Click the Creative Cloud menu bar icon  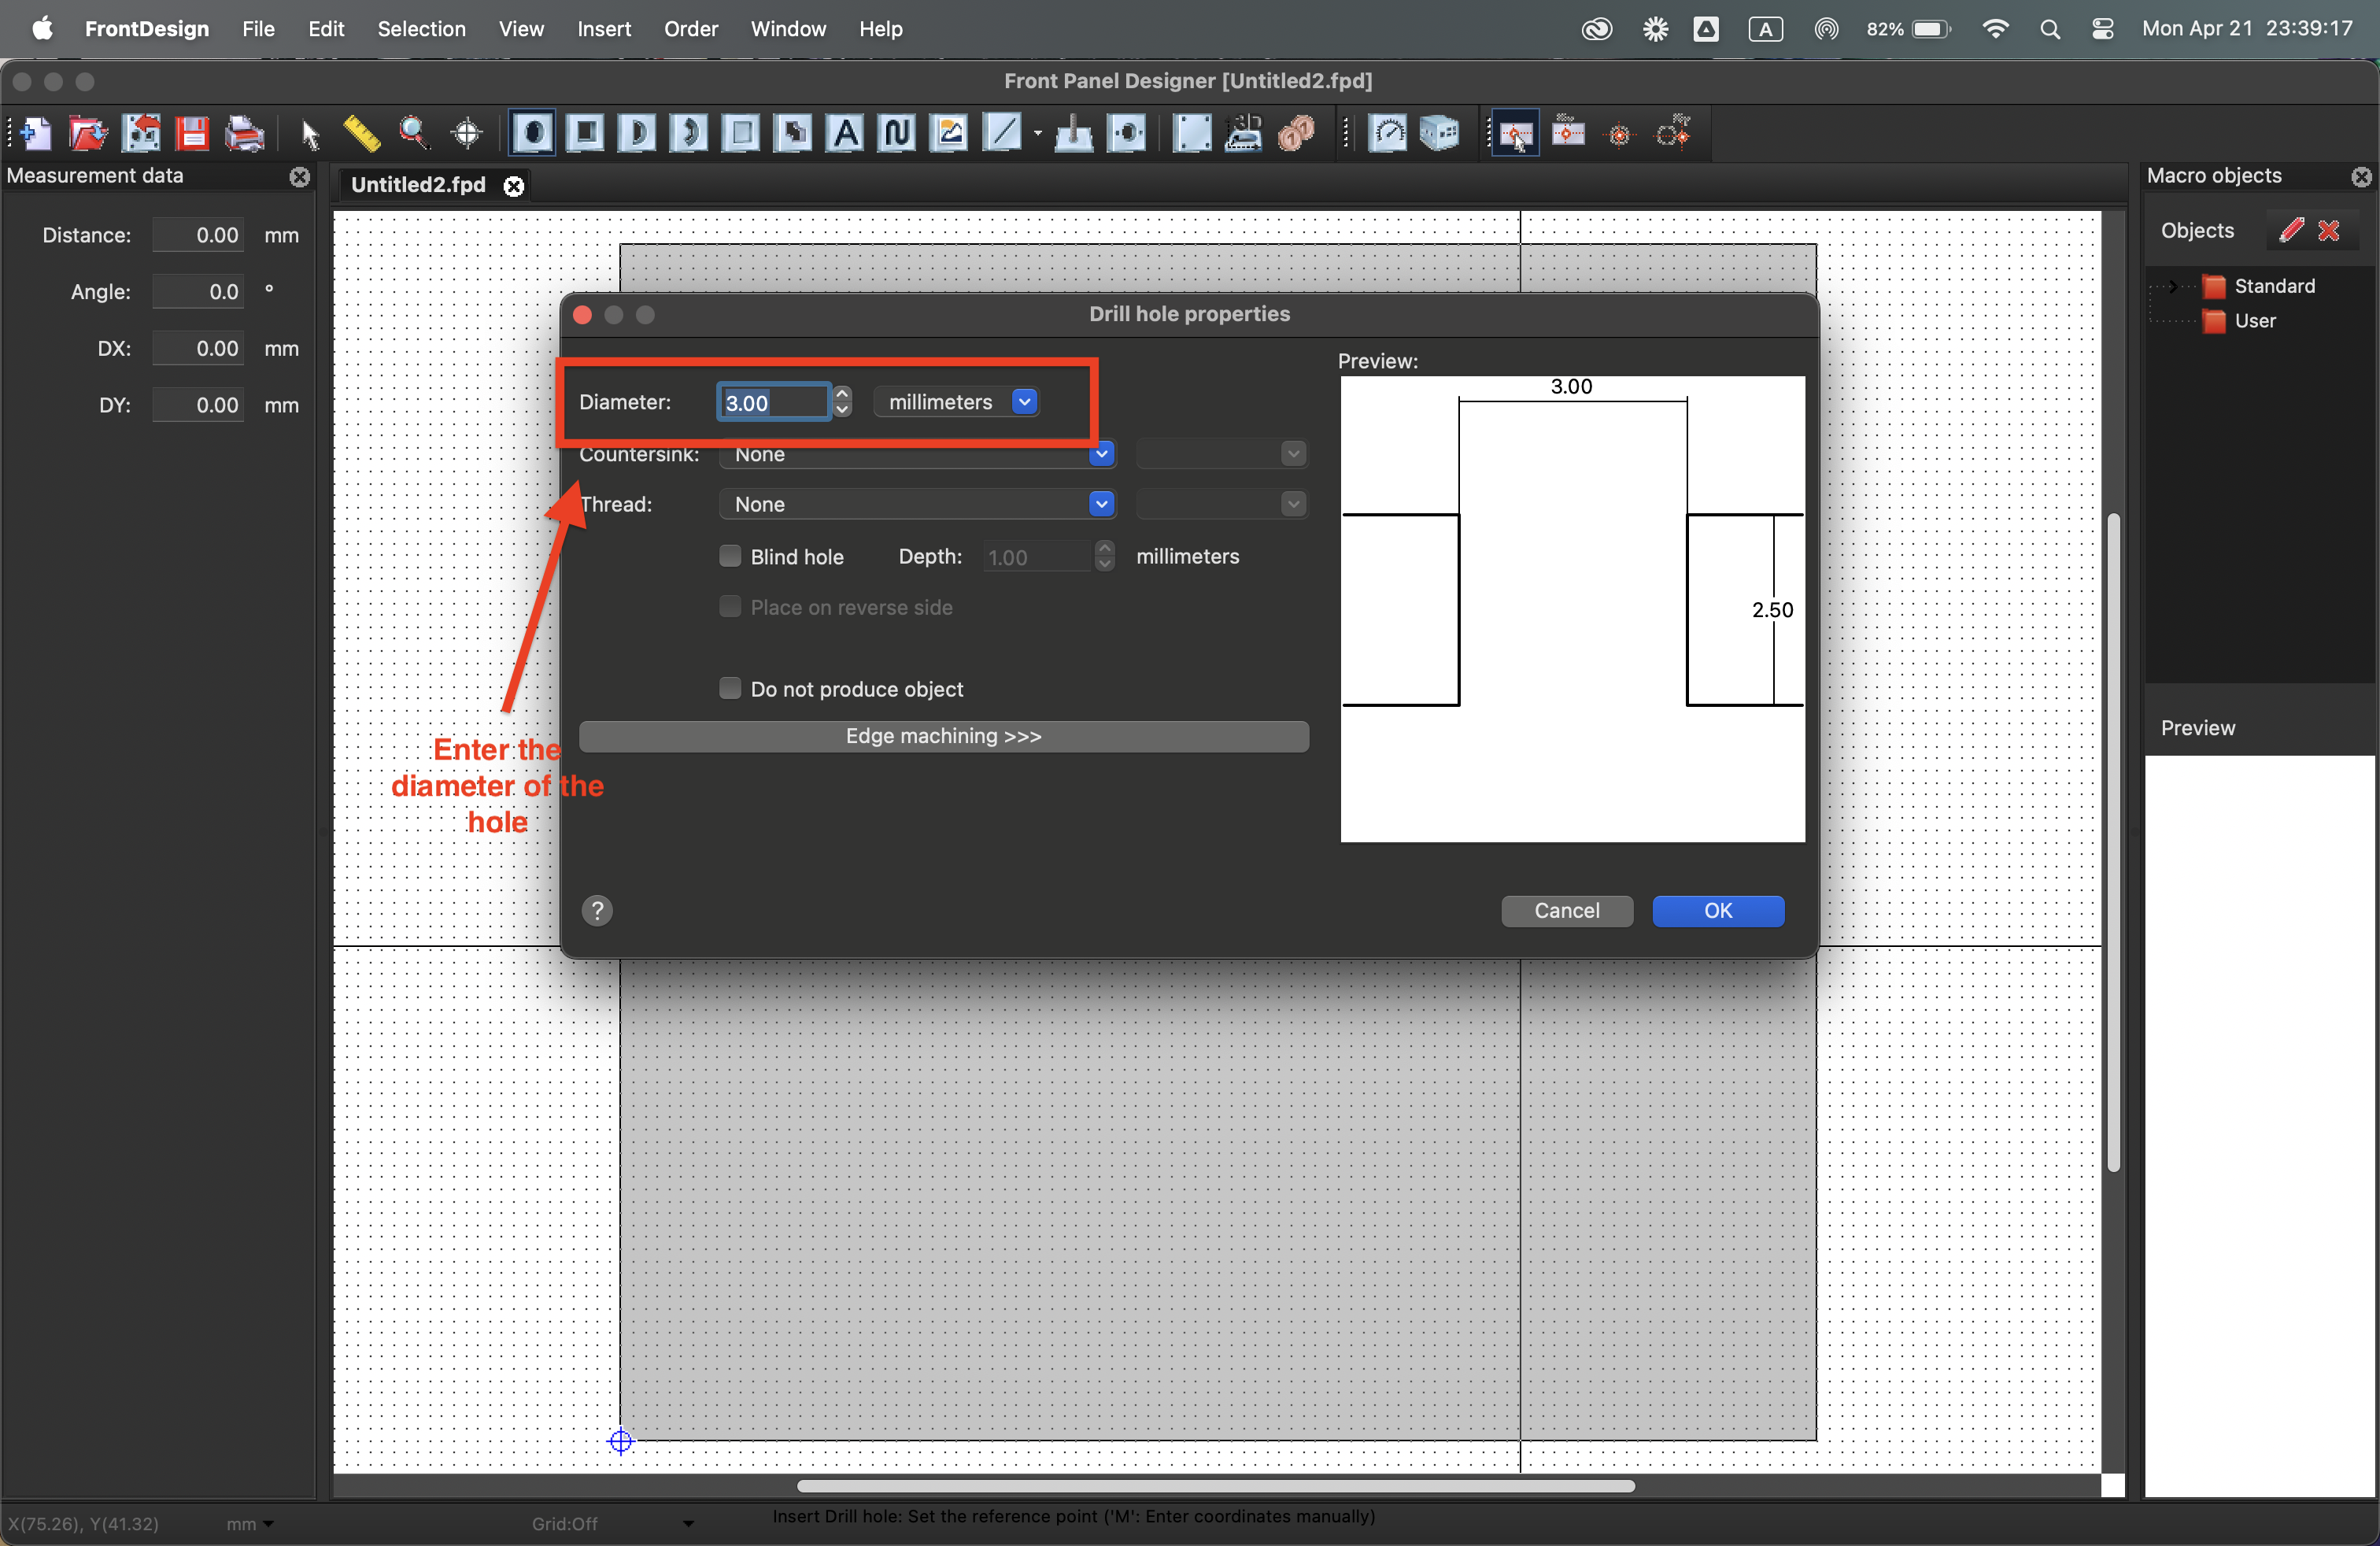1596,29
